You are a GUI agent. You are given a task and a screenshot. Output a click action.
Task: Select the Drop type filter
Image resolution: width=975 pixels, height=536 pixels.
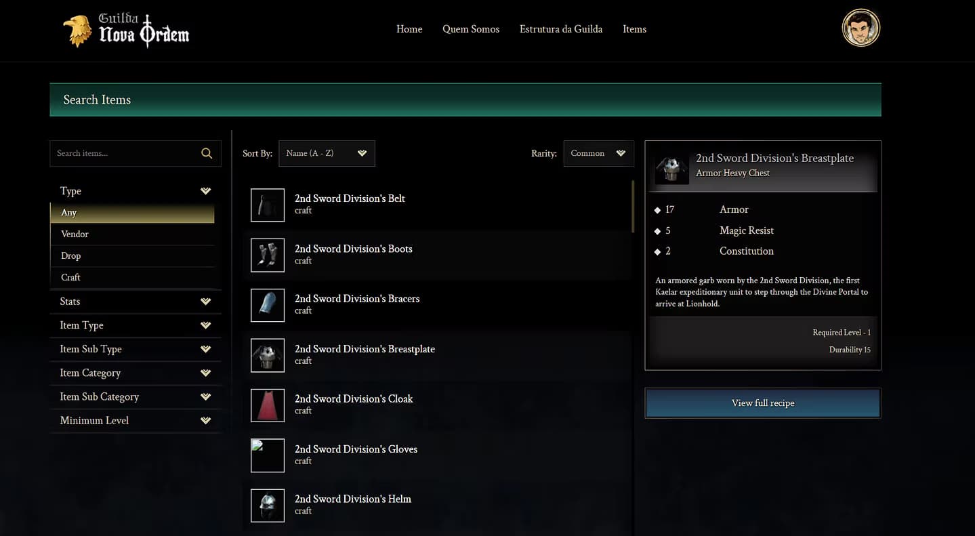click(x=71, y=255)
